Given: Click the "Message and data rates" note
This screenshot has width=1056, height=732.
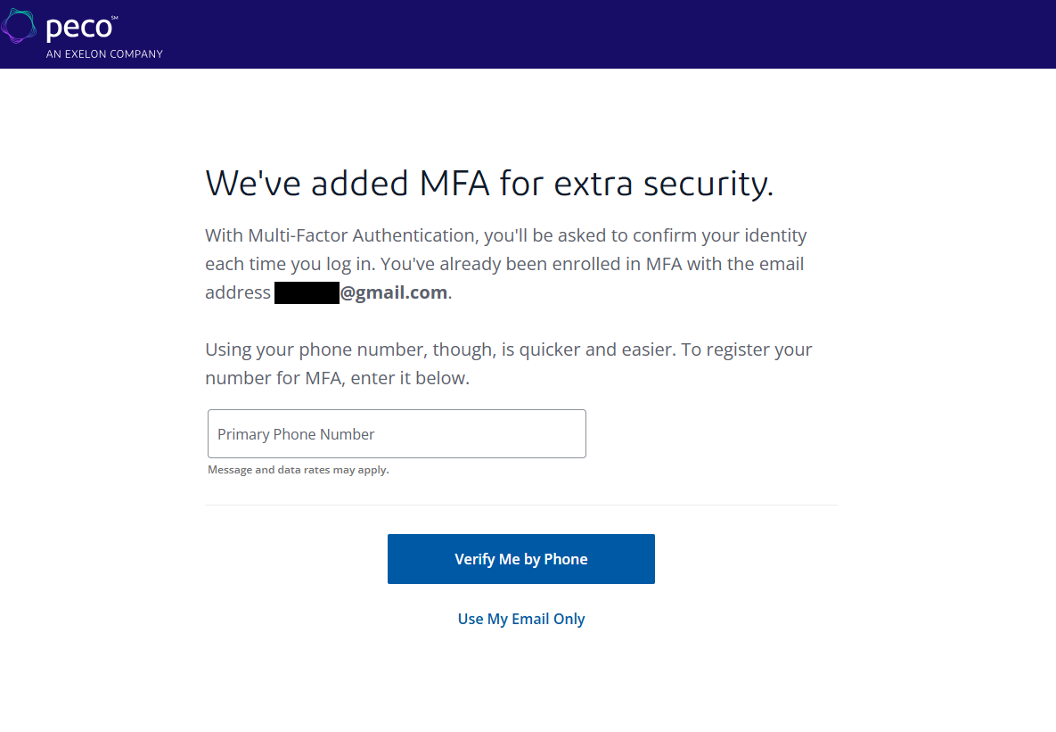Looking at the screenshot, I should [298, 470].
